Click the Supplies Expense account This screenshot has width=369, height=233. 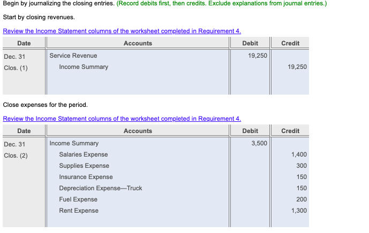(x=84, y=166)
